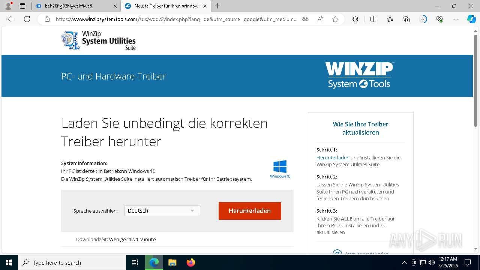
Task: Click the 'Schritt 2:' label
Action: 327,177
